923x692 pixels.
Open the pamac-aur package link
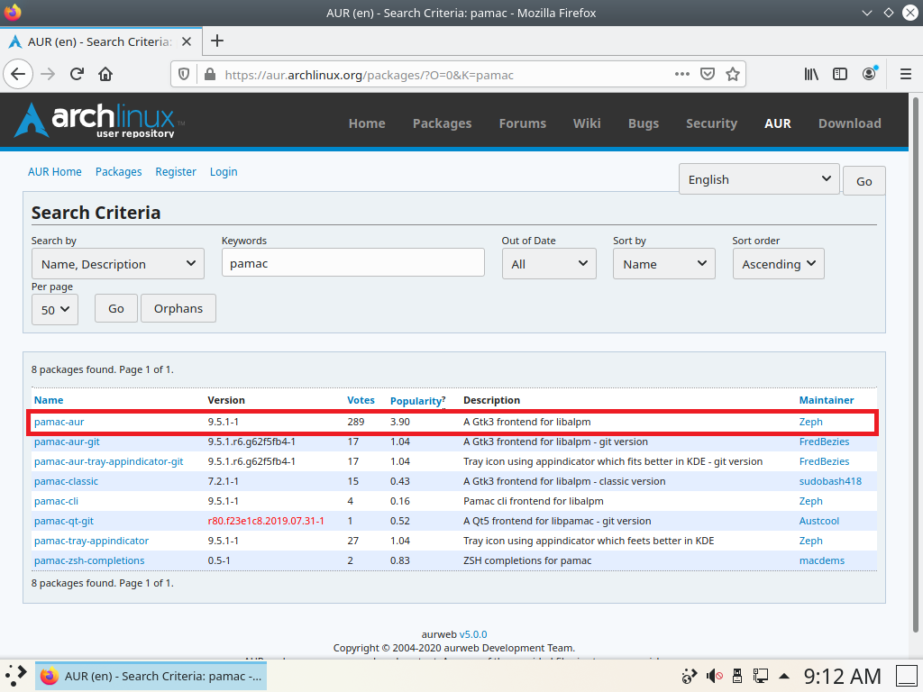coord(59,422)
